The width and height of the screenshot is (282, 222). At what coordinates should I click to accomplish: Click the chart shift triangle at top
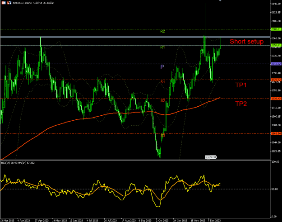(x=220, y=1)
